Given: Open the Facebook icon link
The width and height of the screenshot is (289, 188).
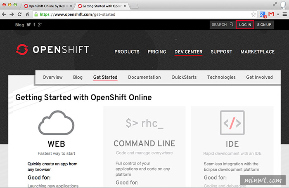Looking at the screenshot, I should (34, 24).
